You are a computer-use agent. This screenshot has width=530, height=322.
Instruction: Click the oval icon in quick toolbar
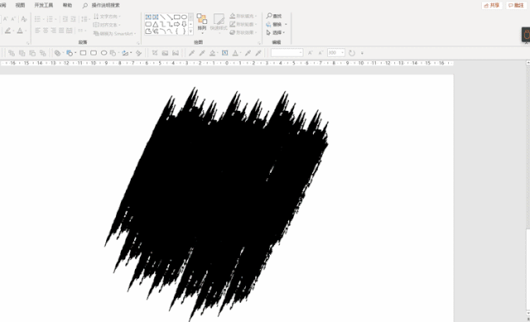coord(104,53)
